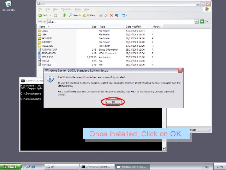The height and width of the screenshot is (170, 226).
Task: Click the green Go button
Action: pyautogui.click(x=204, y=22)
